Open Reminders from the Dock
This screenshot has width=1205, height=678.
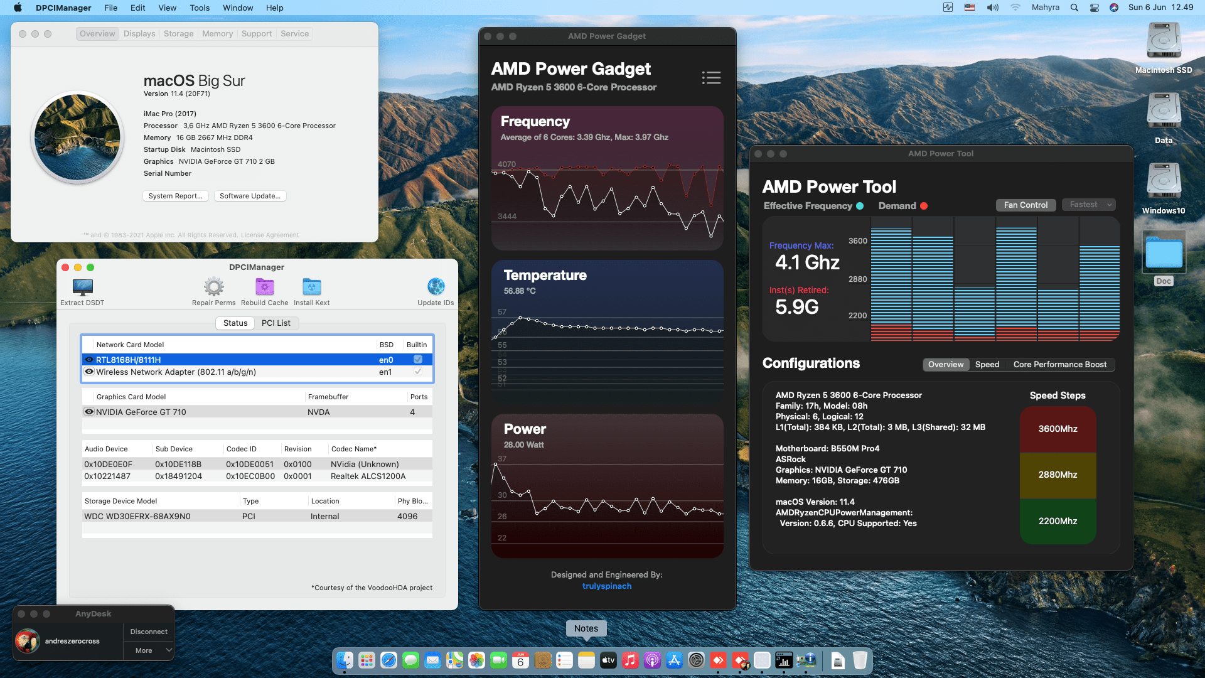coord(564,660)
